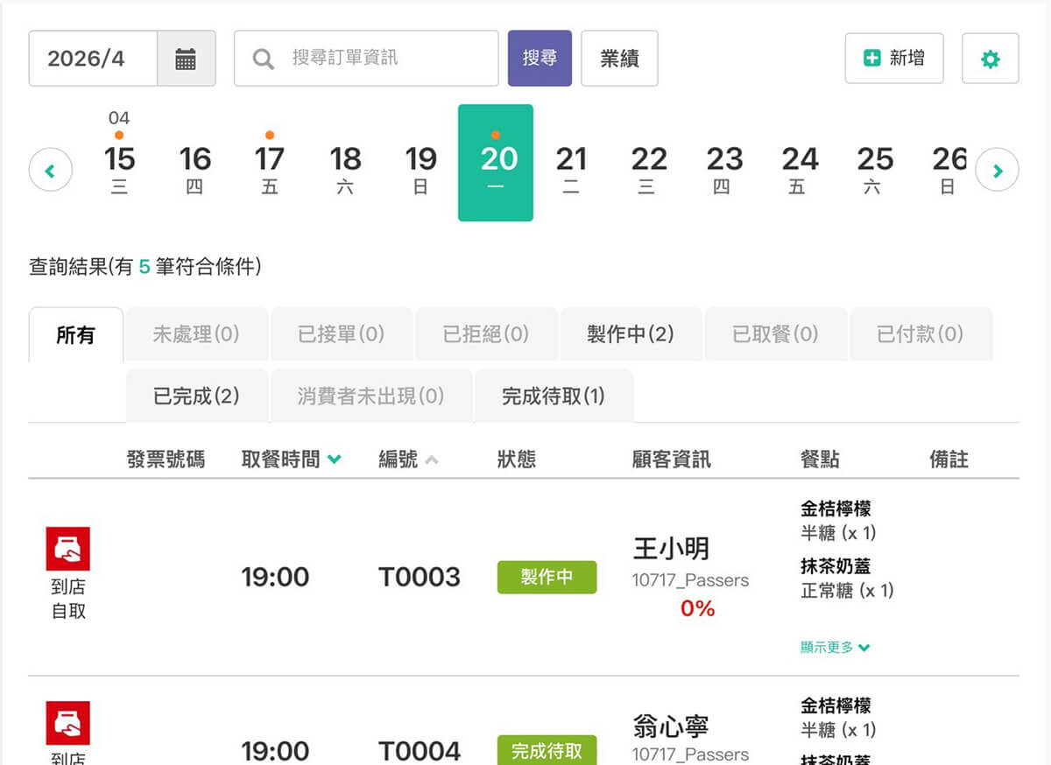This screenshot has height=765, width=1051.
Task: Click the store pickup icon for order T0004
Action: [x=68, y=723]
